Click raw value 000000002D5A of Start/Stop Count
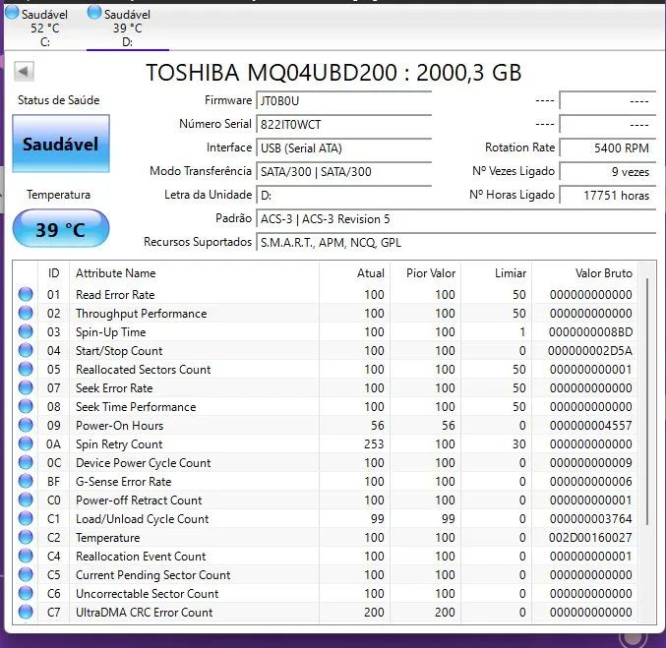Viewport: 666px width, 648px height. coord(590,351)
